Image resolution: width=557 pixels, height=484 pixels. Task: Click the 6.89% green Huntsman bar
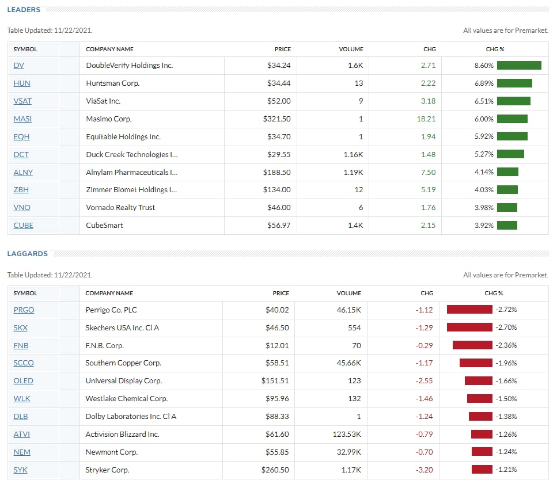(514, 83)
